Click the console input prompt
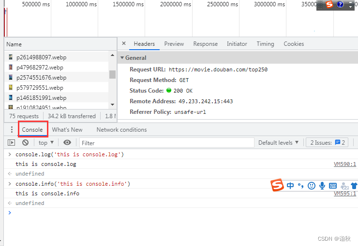The height and width of the screenshot is (246, 358). [180, 213]
